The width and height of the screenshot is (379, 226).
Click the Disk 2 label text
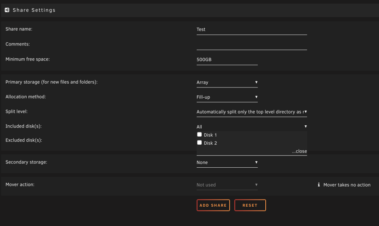click(210, 143)
